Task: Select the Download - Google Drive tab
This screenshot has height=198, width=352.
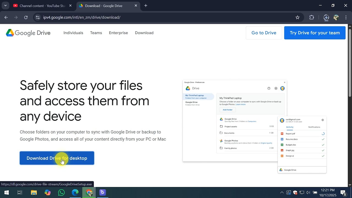Action: [x=108, y=6]
